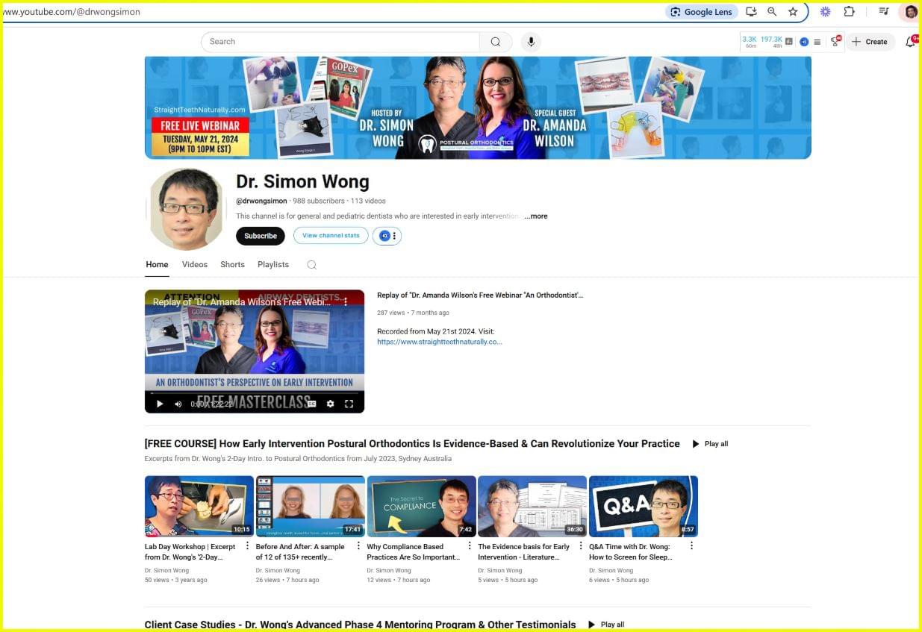Screen dimensions: 922x632
Task: Toggle closed captions on the featured video
Action: point(311,404)
